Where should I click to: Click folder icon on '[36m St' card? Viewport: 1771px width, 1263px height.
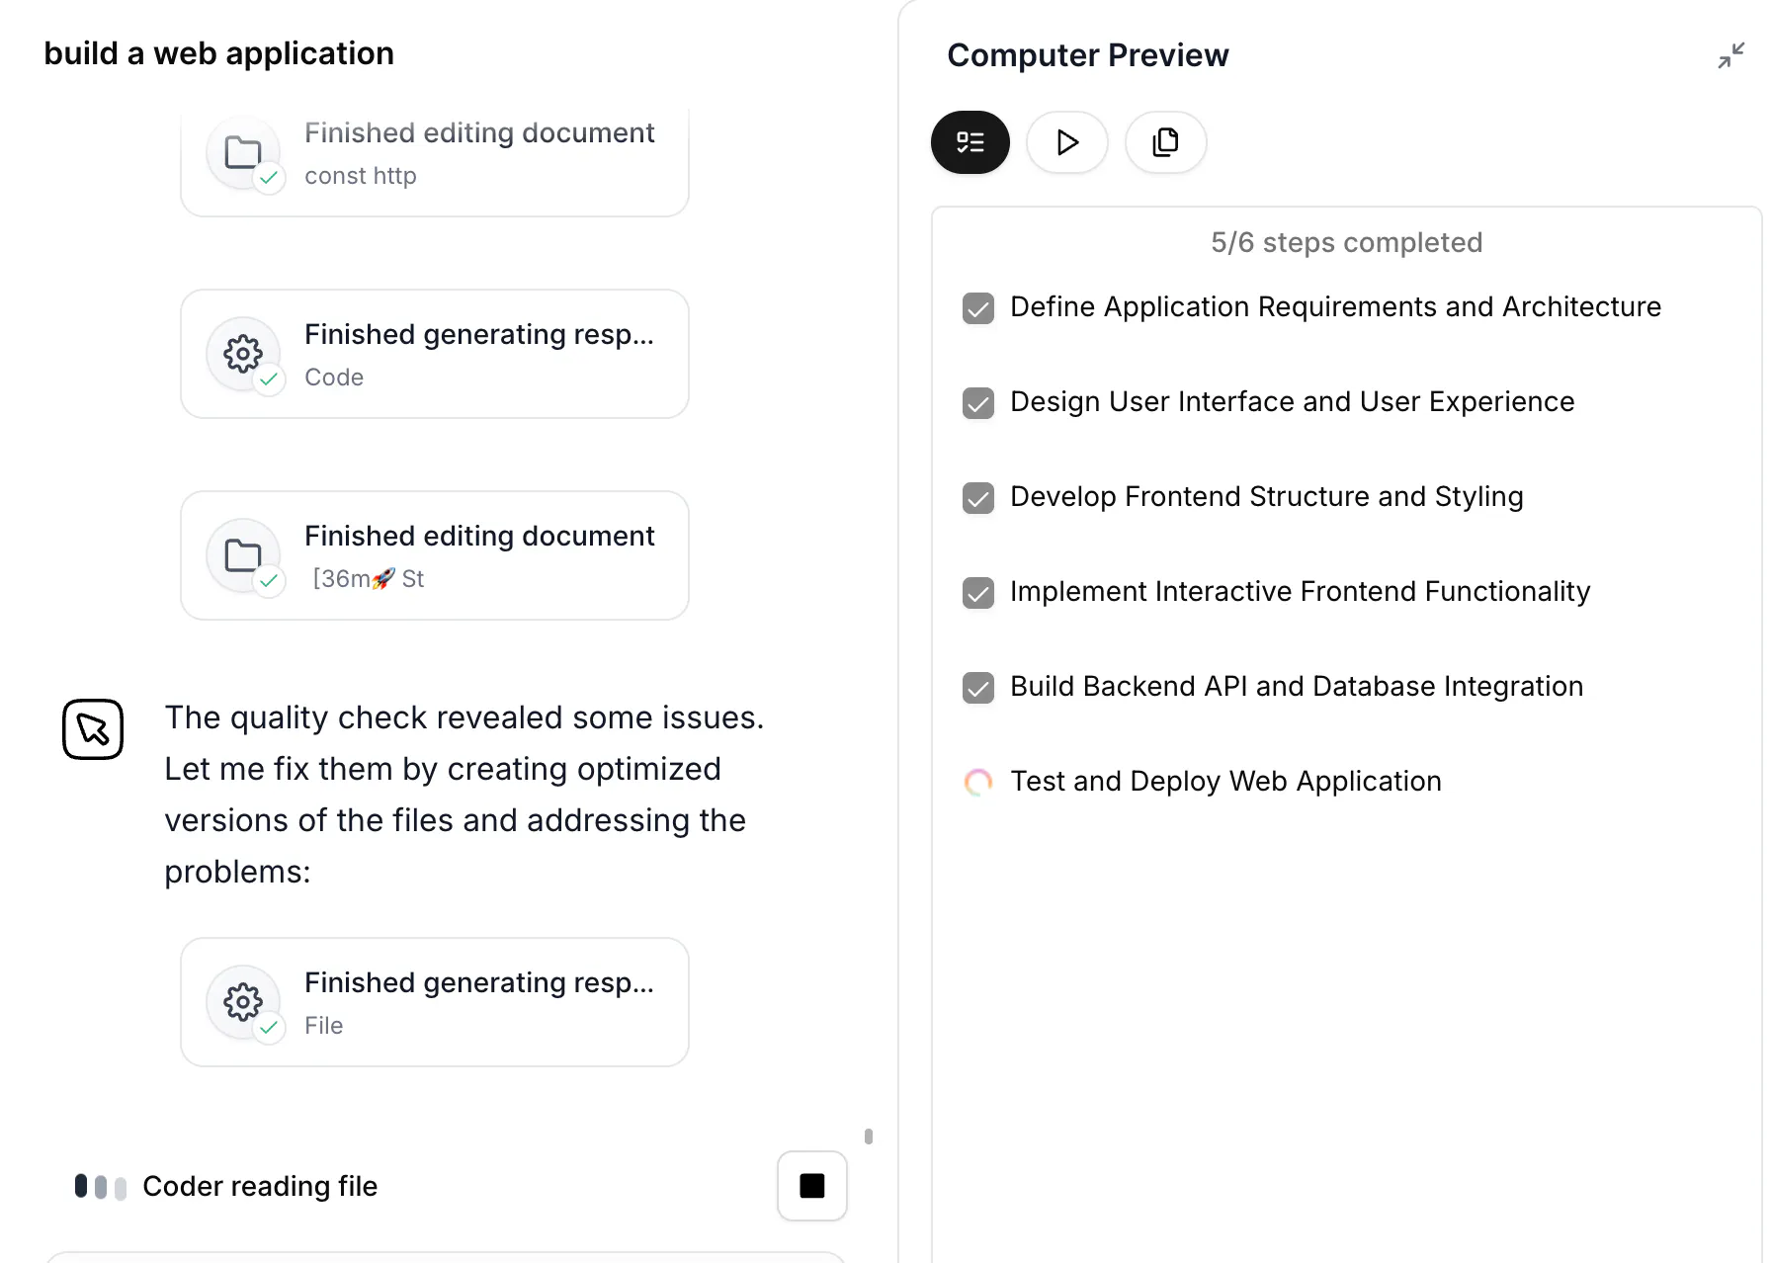tap(243, 555)
